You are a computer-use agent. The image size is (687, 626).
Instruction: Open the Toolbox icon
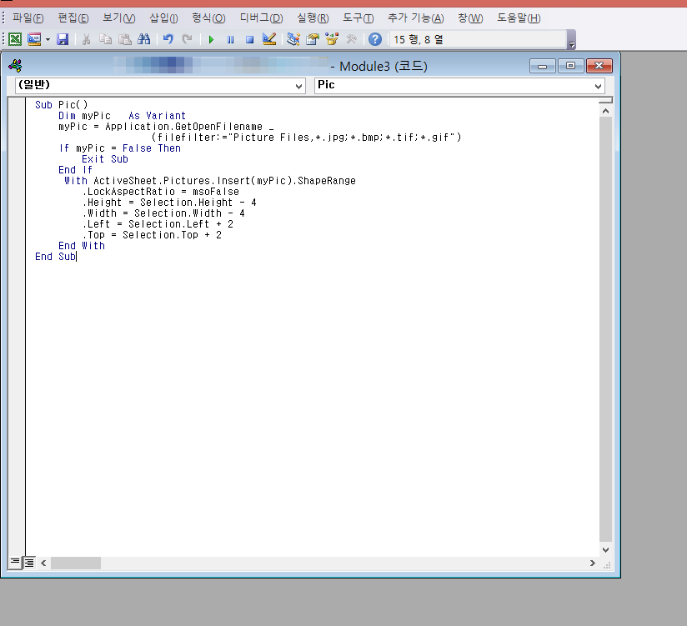351,39
